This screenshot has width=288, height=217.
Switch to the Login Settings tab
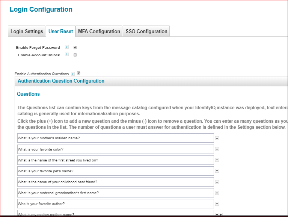tap(27, 31)
